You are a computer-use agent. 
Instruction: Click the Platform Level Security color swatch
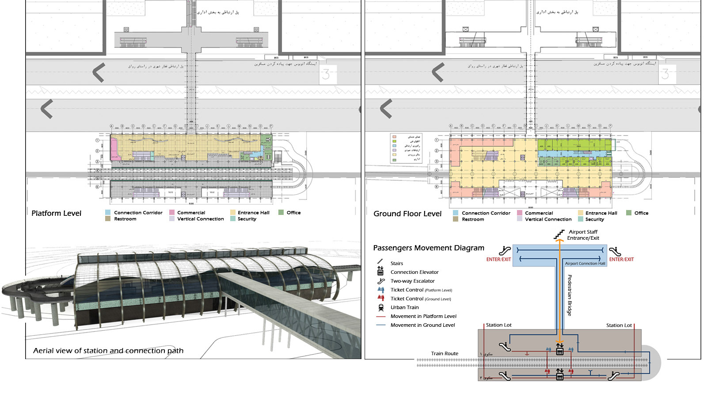pos(233,218)
